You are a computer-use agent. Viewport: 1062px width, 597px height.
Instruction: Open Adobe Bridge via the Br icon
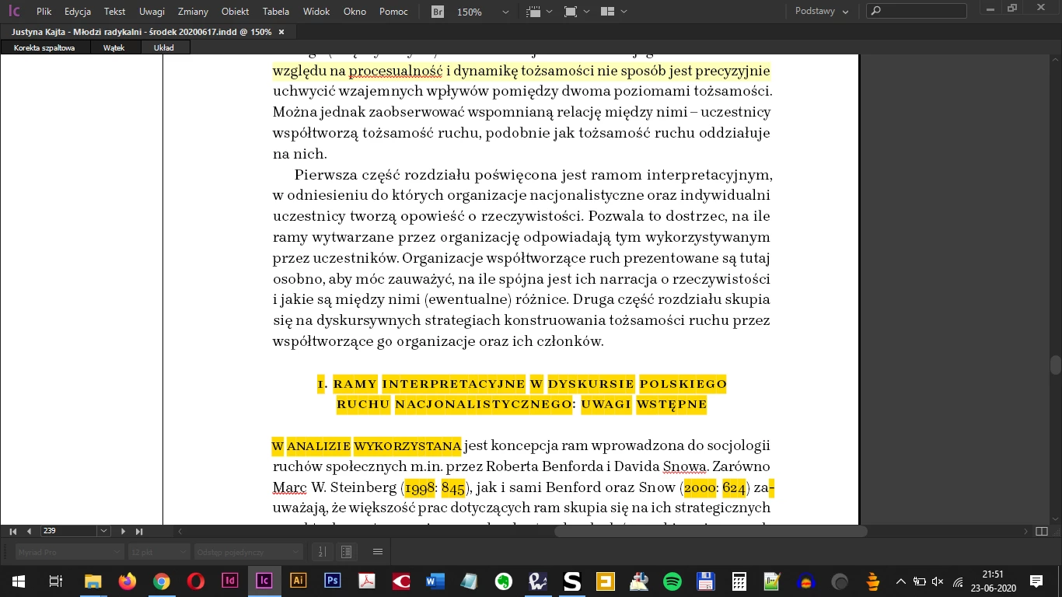pyautogui.click(x=438, y=12)
